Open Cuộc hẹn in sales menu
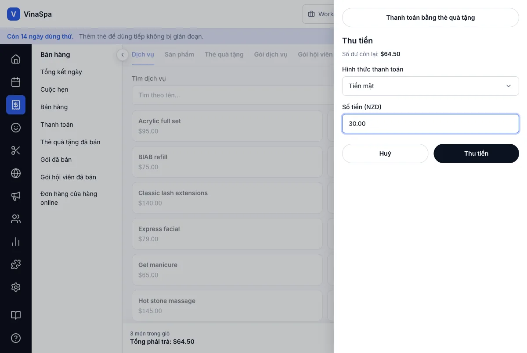The height and width of the screenshot is (353, 527). [x=54, y=89]
